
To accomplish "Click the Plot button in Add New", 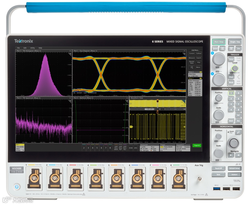I will point(199,62).
